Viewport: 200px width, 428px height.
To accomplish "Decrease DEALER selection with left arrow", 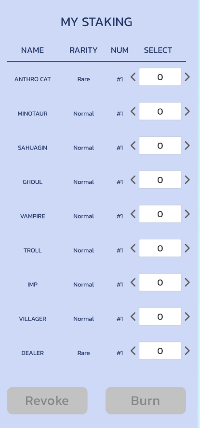I will pos(133,351).
